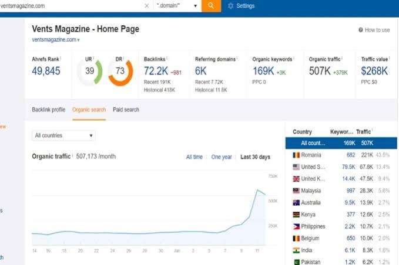399x265 pixels.
Task: Click the Philippines flag icon
Action: coord(297,226)
